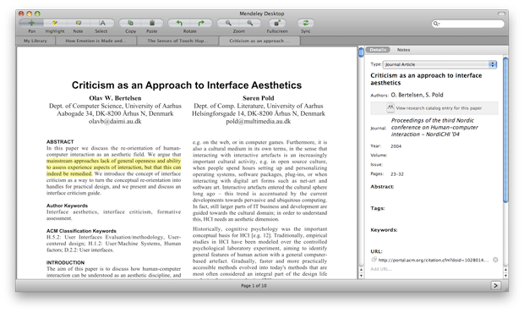
Task: Rotate the page left
Action: coord(179,23)
